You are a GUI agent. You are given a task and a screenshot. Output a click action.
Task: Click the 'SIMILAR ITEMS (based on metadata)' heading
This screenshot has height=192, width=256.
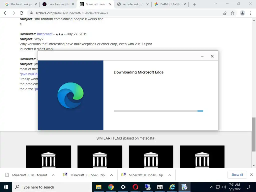pyautogui.click(x=126, y=138)
